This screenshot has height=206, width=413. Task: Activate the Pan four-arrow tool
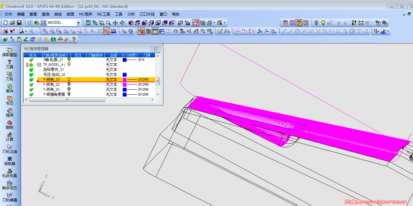tap(115, 23)
